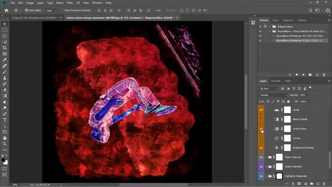
Task: Click the Home icon in options bar
Action: 6,10
